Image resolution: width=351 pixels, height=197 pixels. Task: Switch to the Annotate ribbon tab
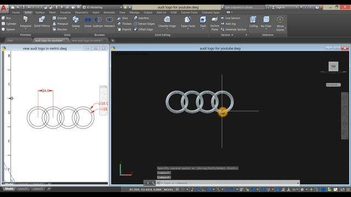(109, 13)
